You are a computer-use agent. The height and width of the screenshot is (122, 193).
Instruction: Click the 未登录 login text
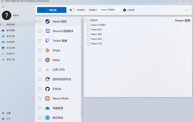pos(16,15)
